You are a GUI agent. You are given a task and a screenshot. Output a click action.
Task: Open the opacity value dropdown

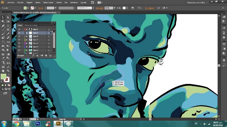(115, 8)
